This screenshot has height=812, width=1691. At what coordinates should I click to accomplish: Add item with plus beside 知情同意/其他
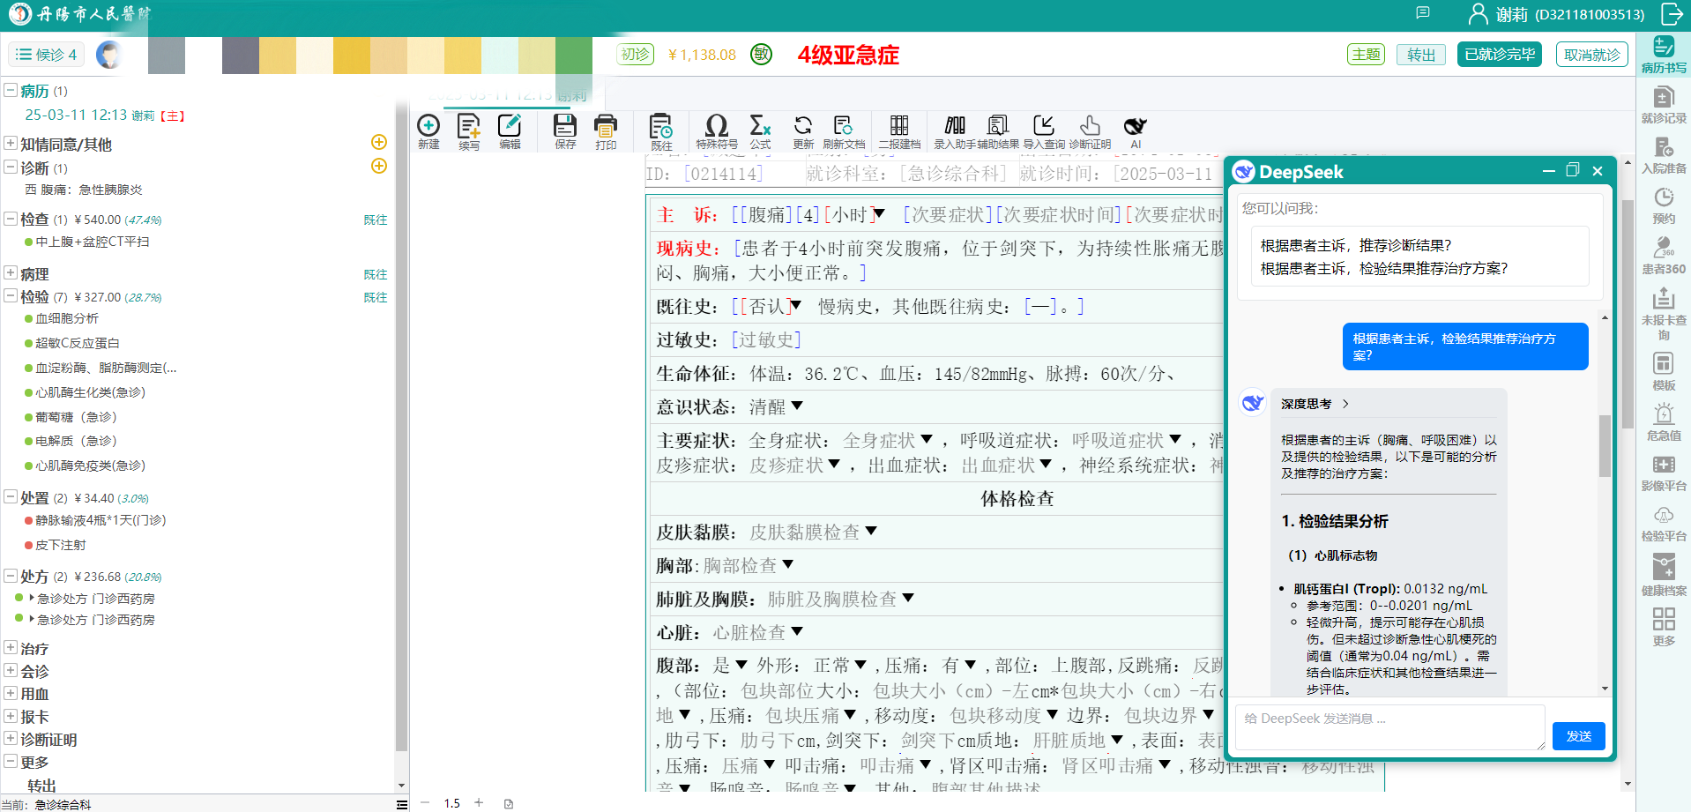[x=379, y=142]
